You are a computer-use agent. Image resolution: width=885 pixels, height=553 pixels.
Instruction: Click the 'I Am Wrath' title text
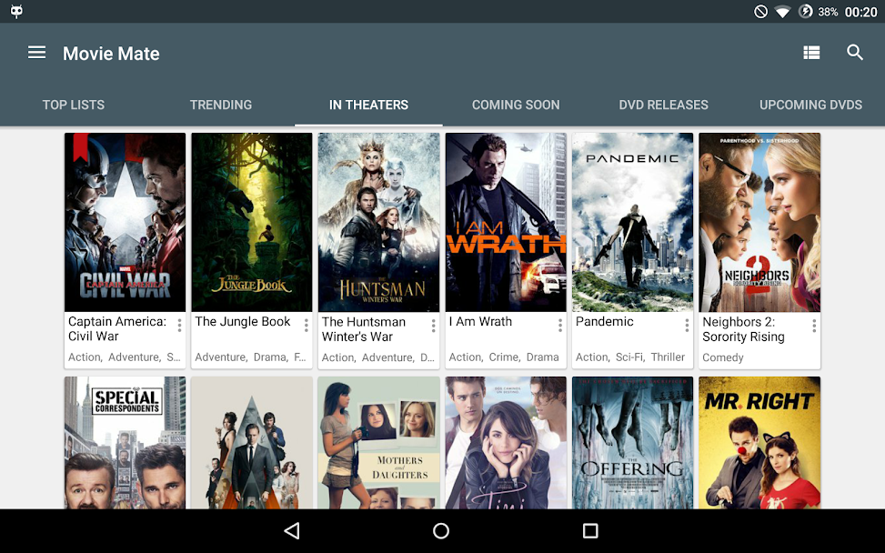(x=480, y=322)
